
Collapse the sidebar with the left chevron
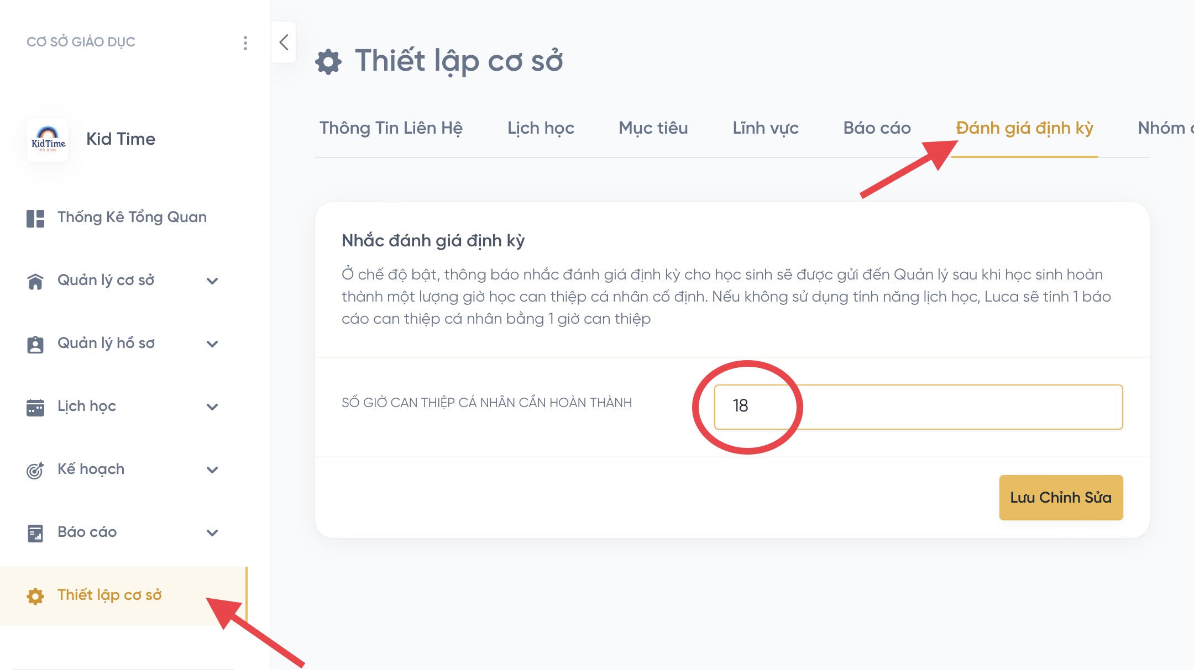(x=284, y=43)
